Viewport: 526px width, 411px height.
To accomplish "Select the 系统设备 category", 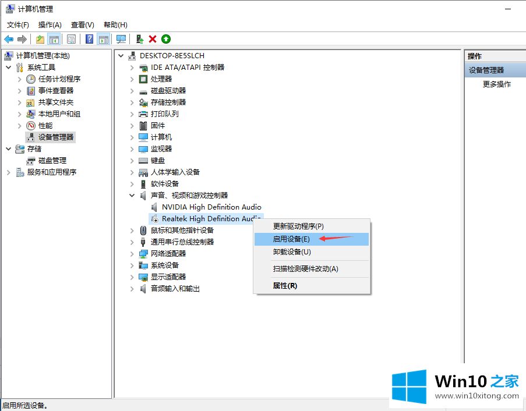I will pos(165,265).
